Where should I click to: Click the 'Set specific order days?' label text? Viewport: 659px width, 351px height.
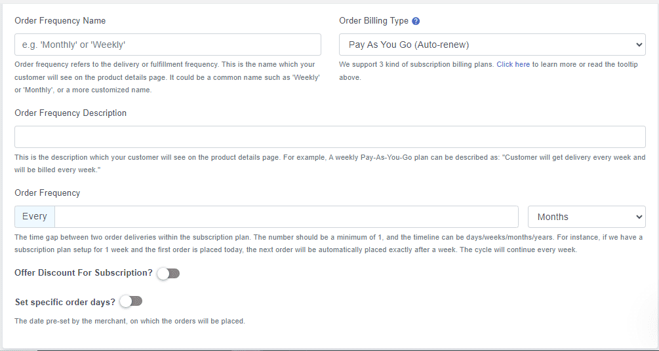65,303
